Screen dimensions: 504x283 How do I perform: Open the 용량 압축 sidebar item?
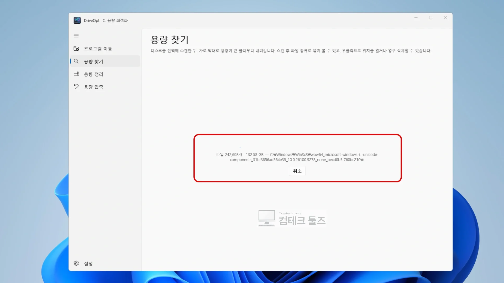105,87
